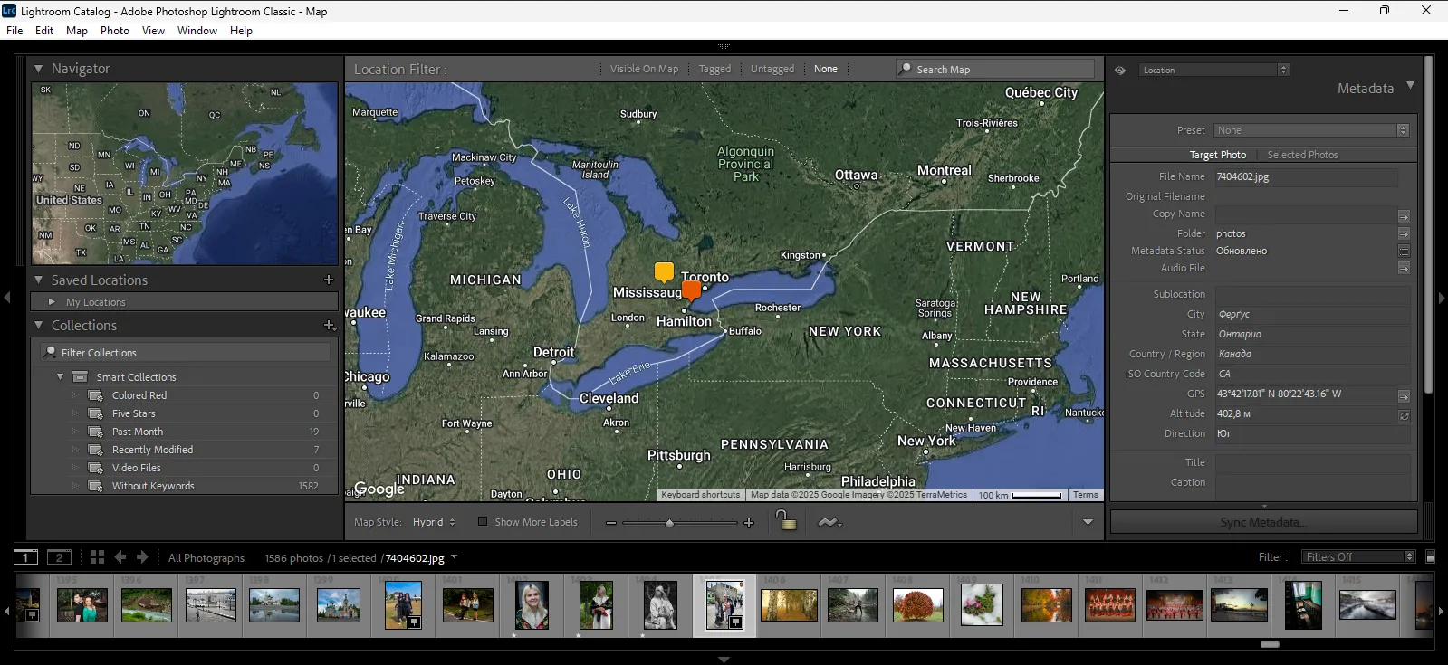The height and width of the screenshot is (665, 1448).
Task: Select the Tagged location filter
Action: [714, 69]
